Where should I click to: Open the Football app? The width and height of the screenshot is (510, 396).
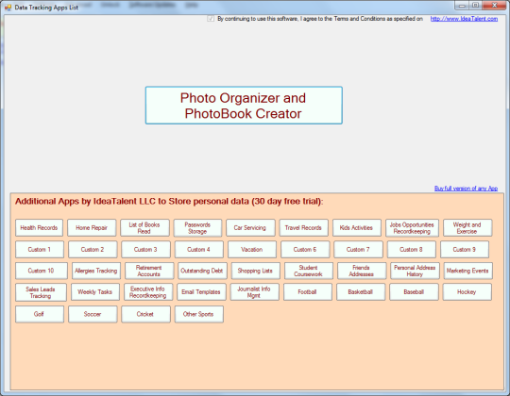coord(308,291)
